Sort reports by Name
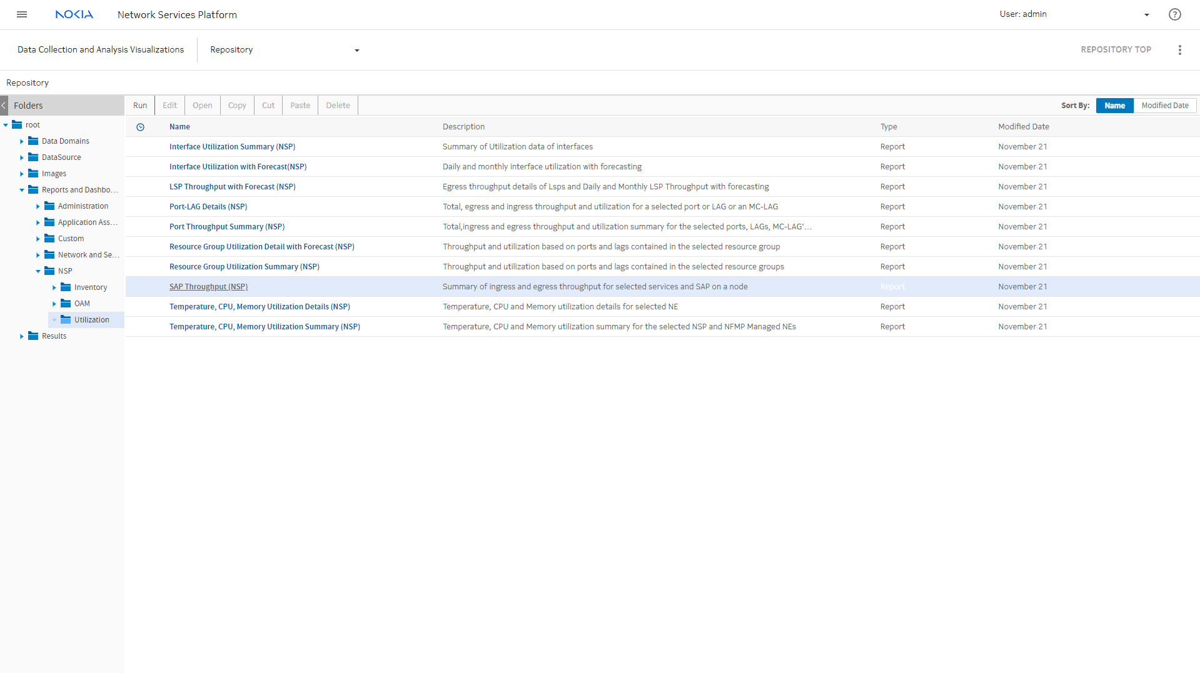 [x=1114, y=106]
